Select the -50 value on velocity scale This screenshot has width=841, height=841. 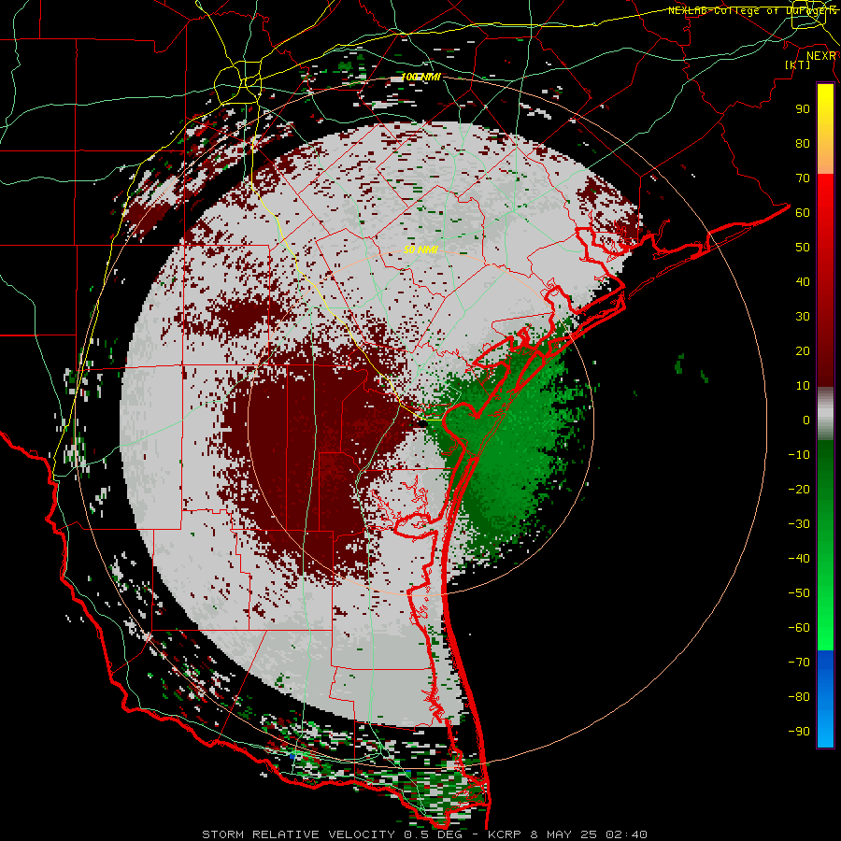[x=799, y=593]
